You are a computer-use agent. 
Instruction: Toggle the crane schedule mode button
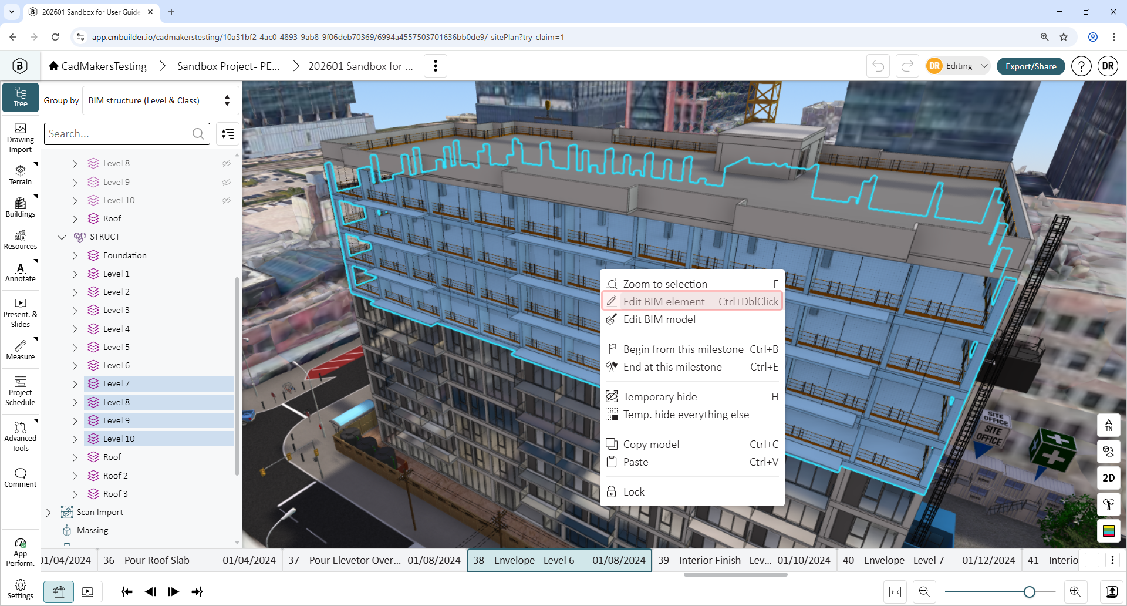point(59,592)
